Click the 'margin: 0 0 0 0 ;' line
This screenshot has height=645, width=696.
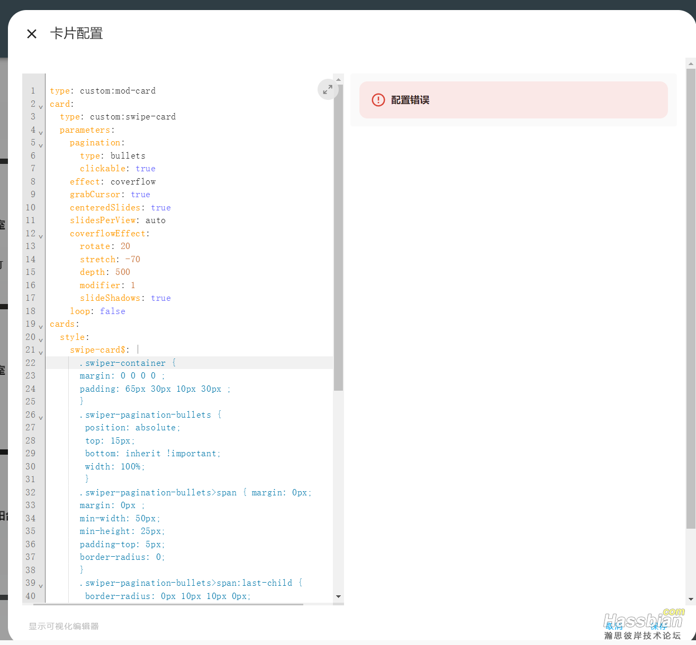[122, 376]
